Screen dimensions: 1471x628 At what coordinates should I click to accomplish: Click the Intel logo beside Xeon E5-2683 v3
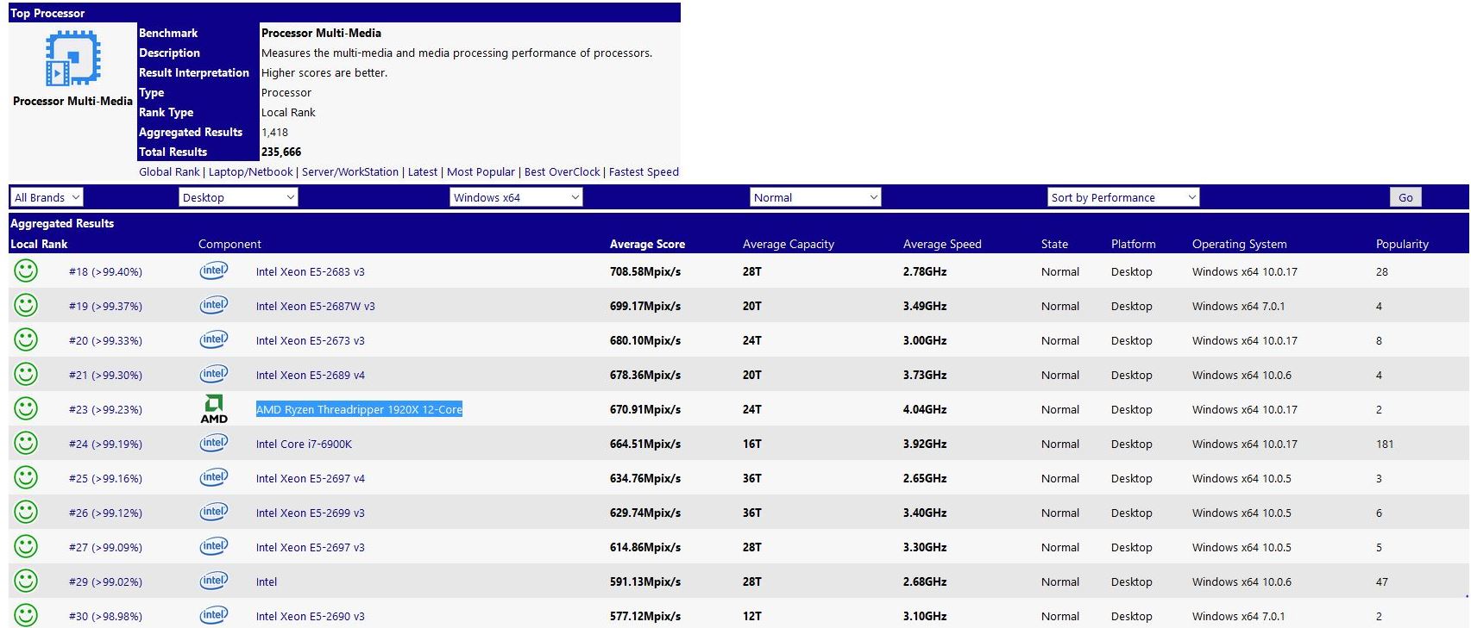(x=214, y=270)
